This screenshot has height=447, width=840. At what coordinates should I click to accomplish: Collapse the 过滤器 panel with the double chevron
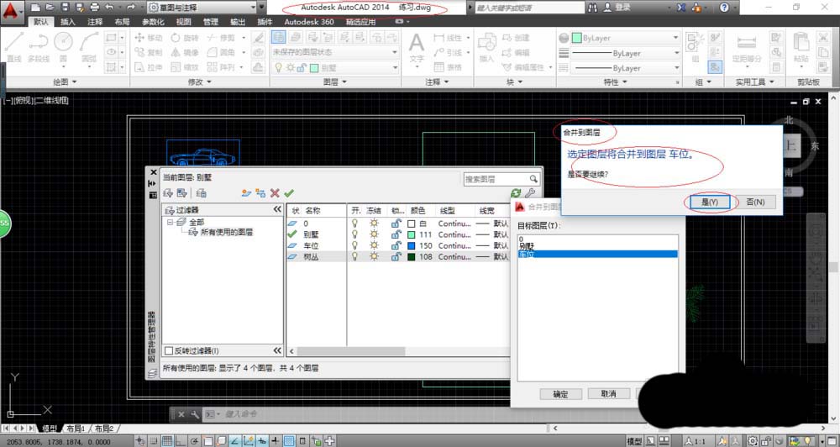click(x=277, y=209)
